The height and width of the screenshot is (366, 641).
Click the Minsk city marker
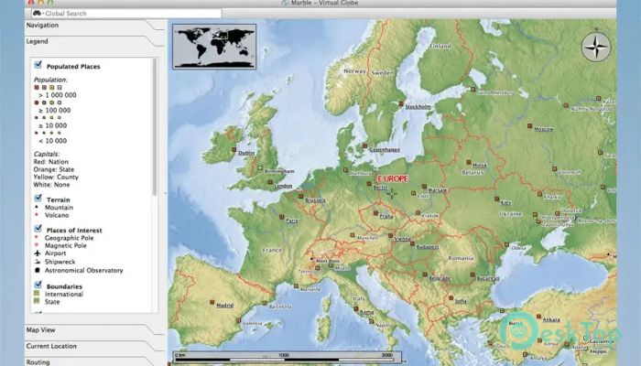click(469, 162)
